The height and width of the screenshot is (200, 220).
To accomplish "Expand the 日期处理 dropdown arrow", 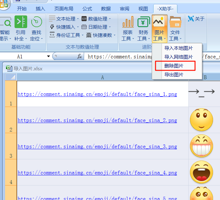I will [110, 27].
